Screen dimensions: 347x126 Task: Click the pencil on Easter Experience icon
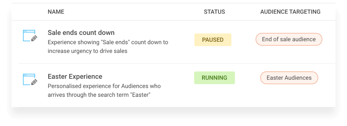(34, 82)
